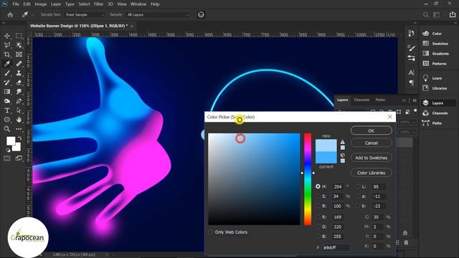Confirm color with the OK button
Image resolution: width=459 pixels, height=258 pixels.
point(372,130)
